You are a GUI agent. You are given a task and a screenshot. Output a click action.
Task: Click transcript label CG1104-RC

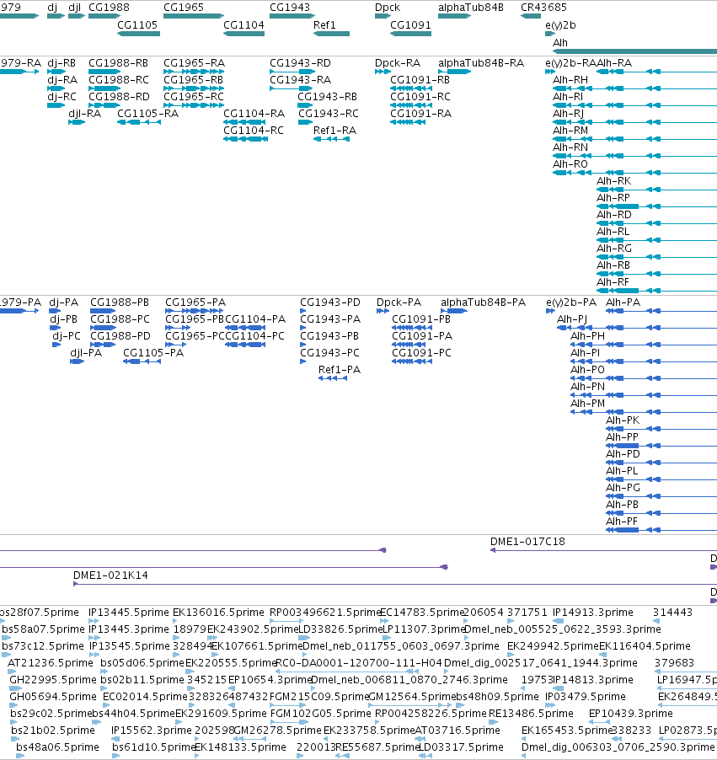pos(254,131)
